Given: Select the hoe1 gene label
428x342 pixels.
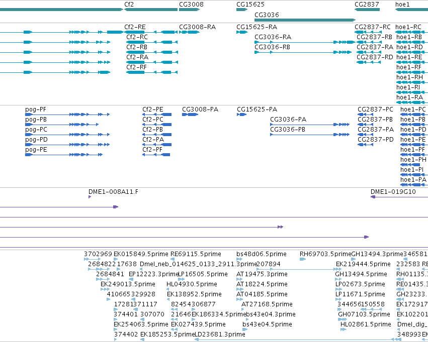Looking at the screenshot, I should (402, 5).
